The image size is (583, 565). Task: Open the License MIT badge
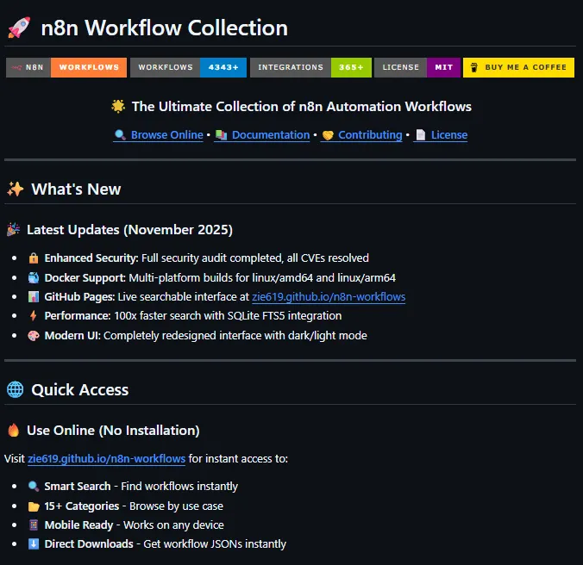click(x=417, y=67)
